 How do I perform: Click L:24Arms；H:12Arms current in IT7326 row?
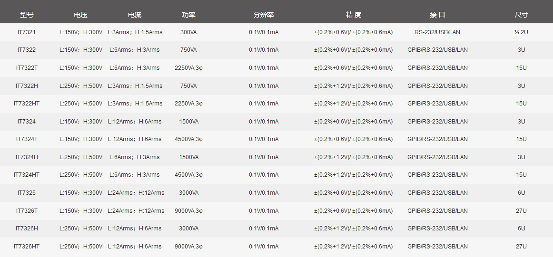136,193
